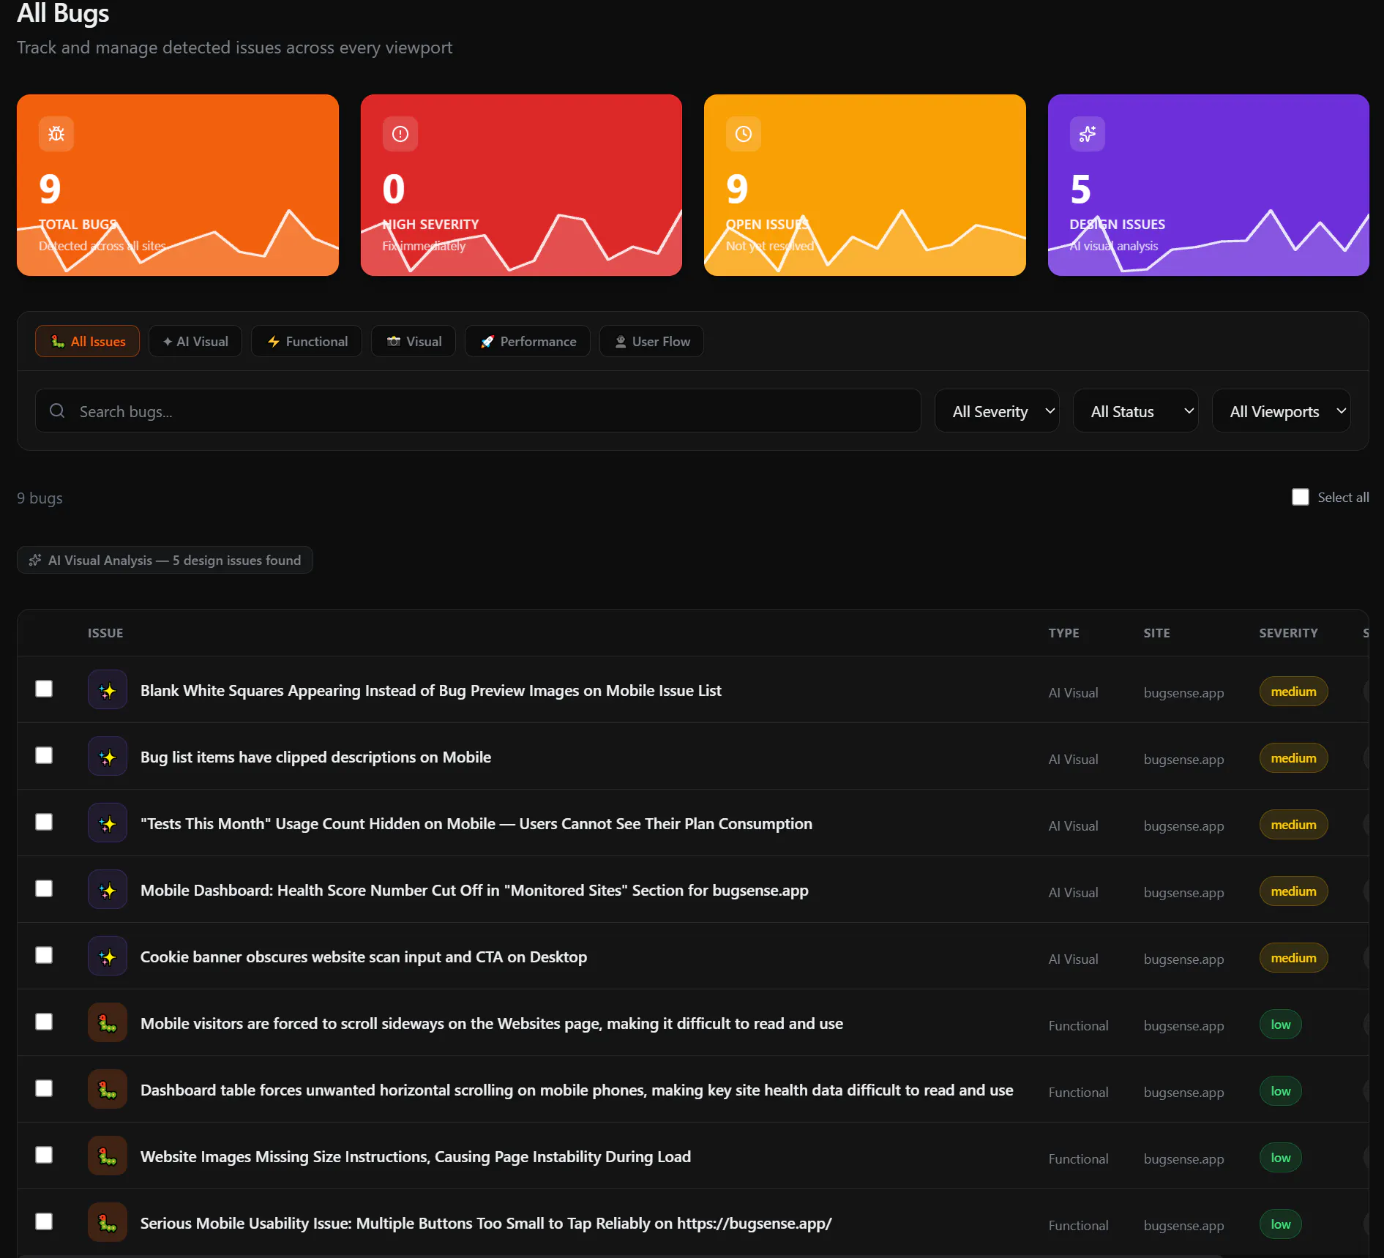
Task: Open the All Viewports dropdown
Action: [x=1281, y=411]
